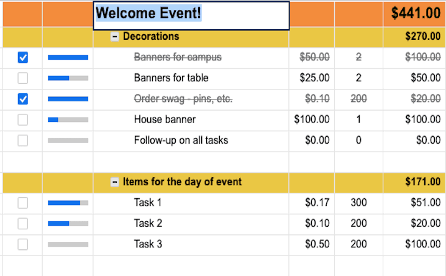Select the Decorations $270.00 subtotal cell

tap(414, 37)
